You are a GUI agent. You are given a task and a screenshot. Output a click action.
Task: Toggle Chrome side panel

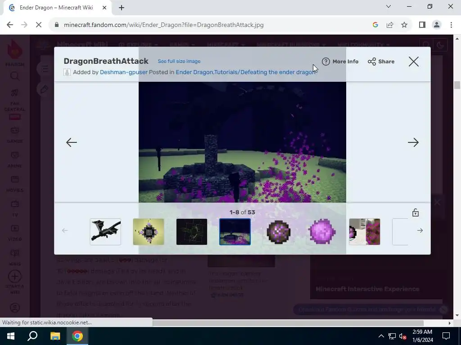[x=422, y=25]
